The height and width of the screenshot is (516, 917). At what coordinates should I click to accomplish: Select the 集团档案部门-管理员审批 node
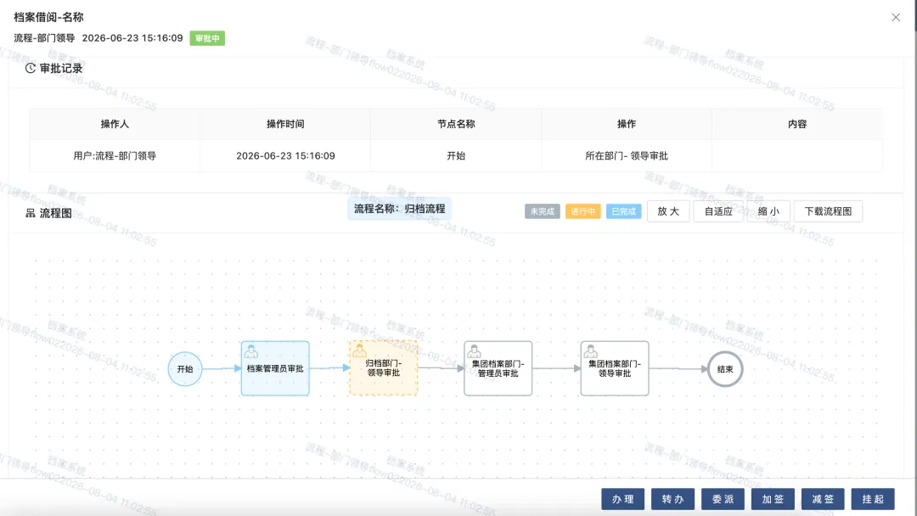click(x=498, y=368)
